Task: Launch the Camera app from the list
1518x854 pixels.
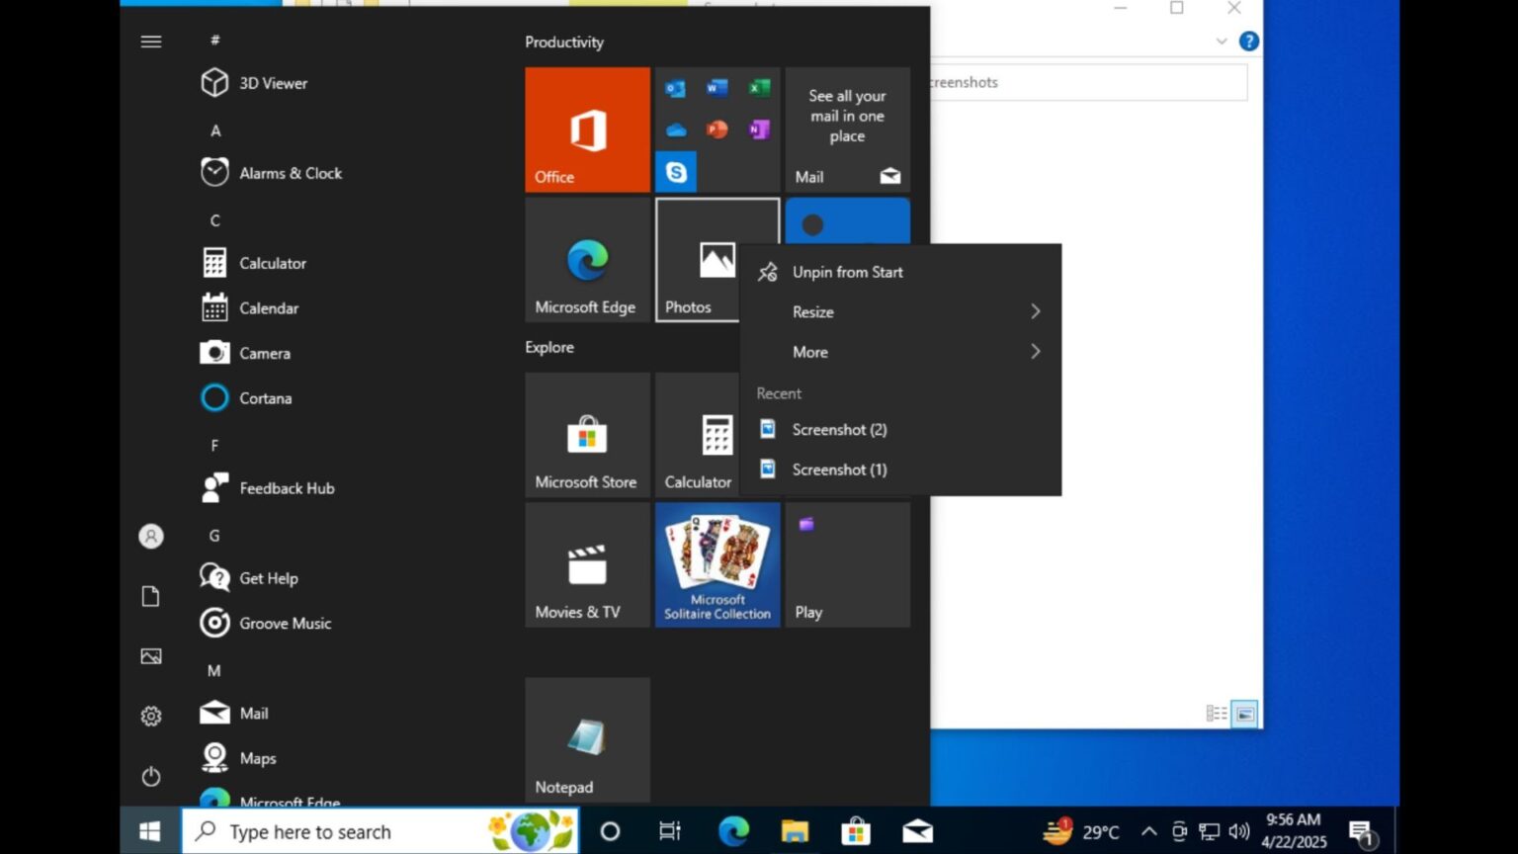Action: [264, 353]
